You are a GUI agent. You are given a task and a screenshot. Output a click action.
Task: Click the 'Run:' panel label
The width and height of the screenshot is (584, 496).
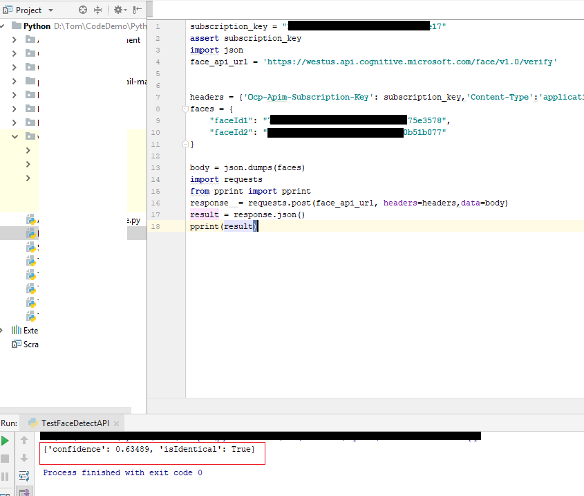point(9,423)
